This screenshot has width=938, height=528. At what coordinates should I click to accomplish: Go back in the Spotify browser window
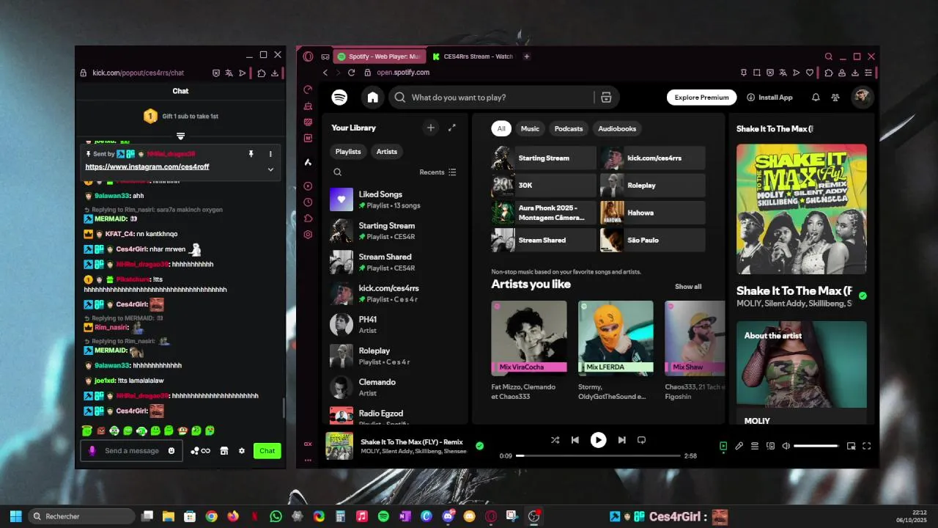tap(325, 73)
